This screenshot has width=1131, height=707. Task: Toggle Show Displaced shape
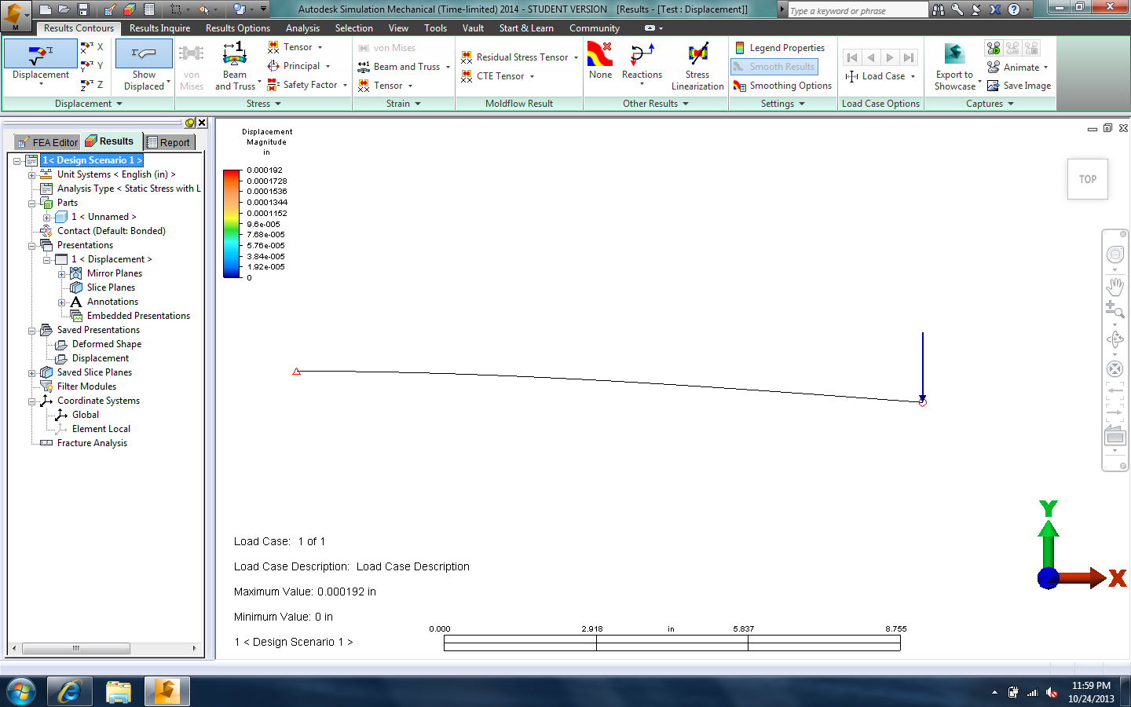144,65
